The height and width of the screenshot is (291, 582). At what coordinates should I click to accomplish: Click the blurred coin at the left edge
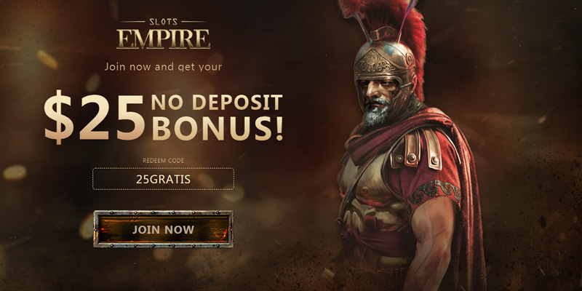pyautogui.click(x=15, y=172)
